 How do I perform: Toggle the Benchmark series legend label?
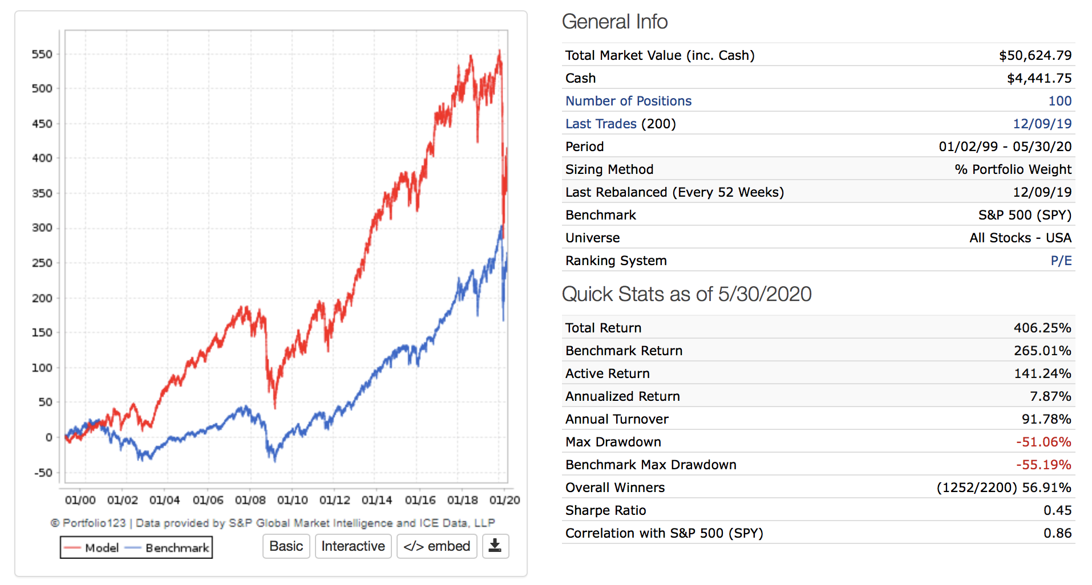177,548
